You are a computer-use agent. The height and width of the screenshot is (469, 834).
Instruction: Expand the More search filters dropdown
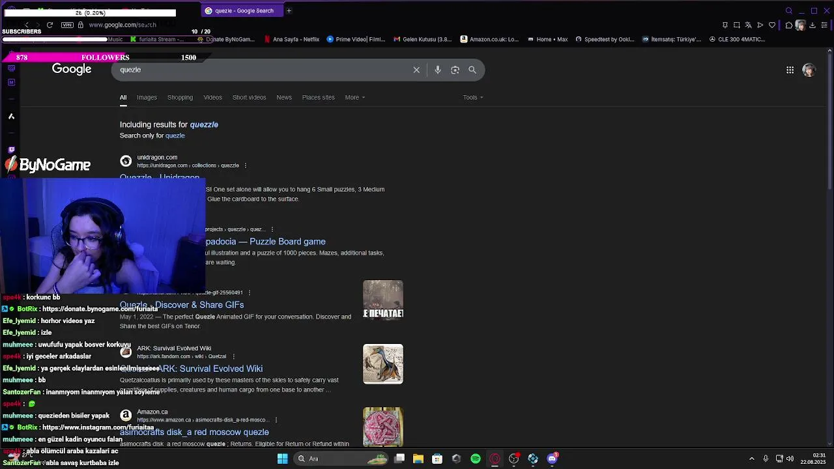pyautogui.click(x=355, y=97)
